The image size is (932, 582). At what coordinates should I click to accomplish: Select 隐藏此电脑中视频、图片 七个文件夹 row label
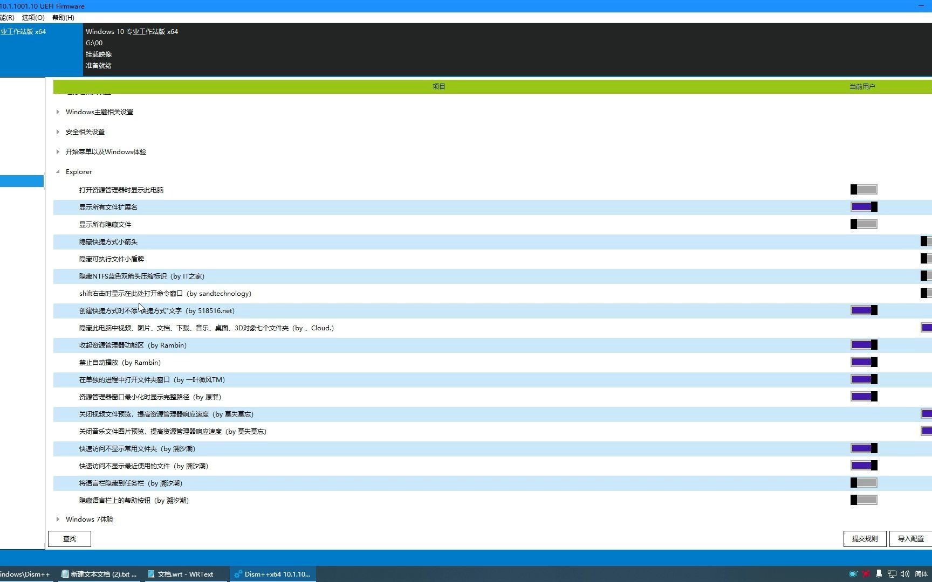[207, 328]
